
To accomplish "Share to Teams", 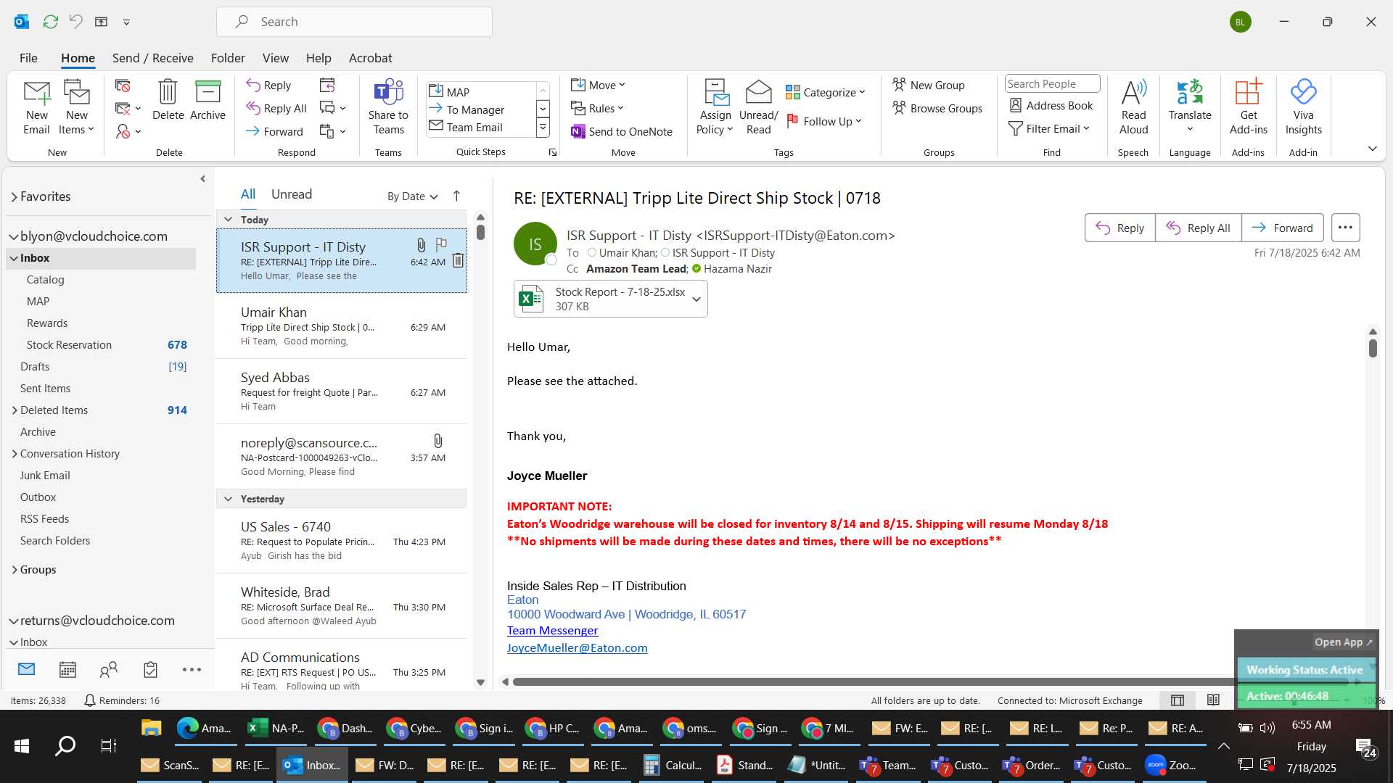I will pos(388,107).
